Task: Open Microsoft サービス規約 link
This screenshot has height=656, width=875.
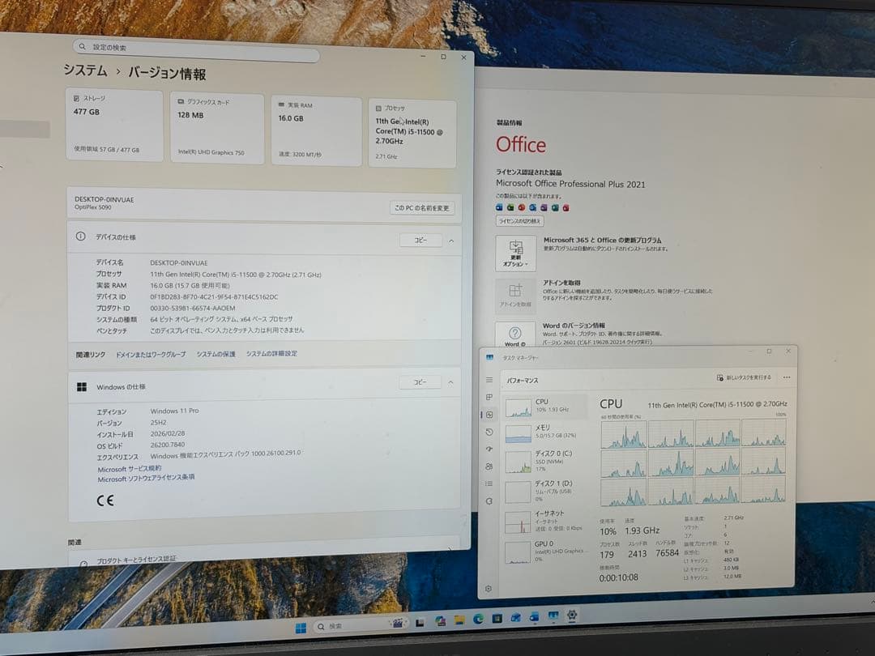Action: click(130, 469)
